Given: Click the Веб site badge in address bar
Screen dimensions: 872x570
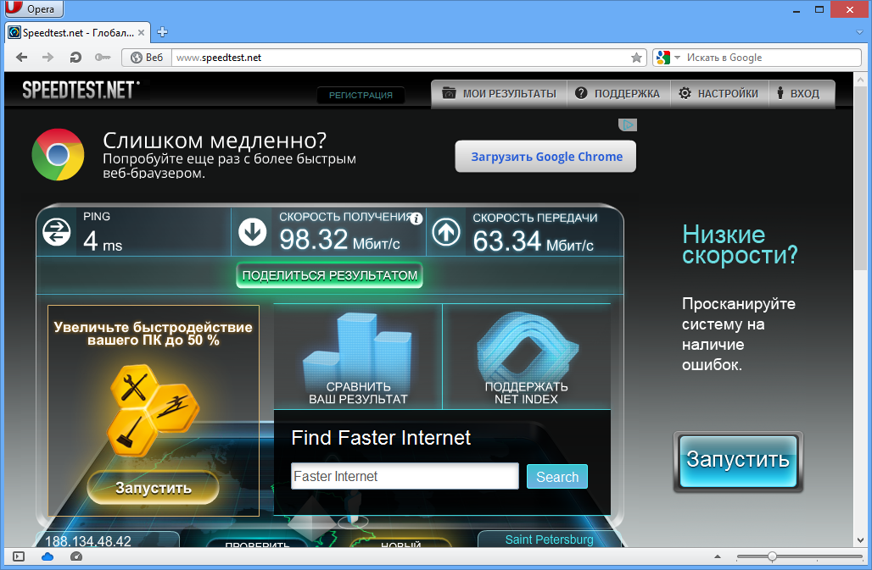Looking at the screenshot, I should (x=147, y=57).
